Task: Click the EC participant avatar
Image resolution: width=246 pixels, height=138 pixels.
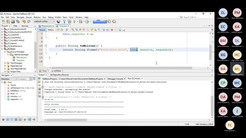Action: point(223,27)
